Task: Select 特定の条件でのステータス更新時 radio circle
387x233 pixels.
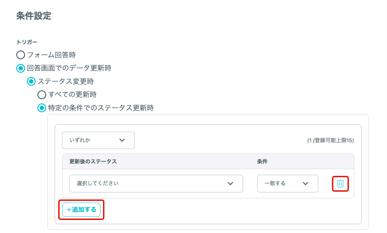Action: point(42,108)
